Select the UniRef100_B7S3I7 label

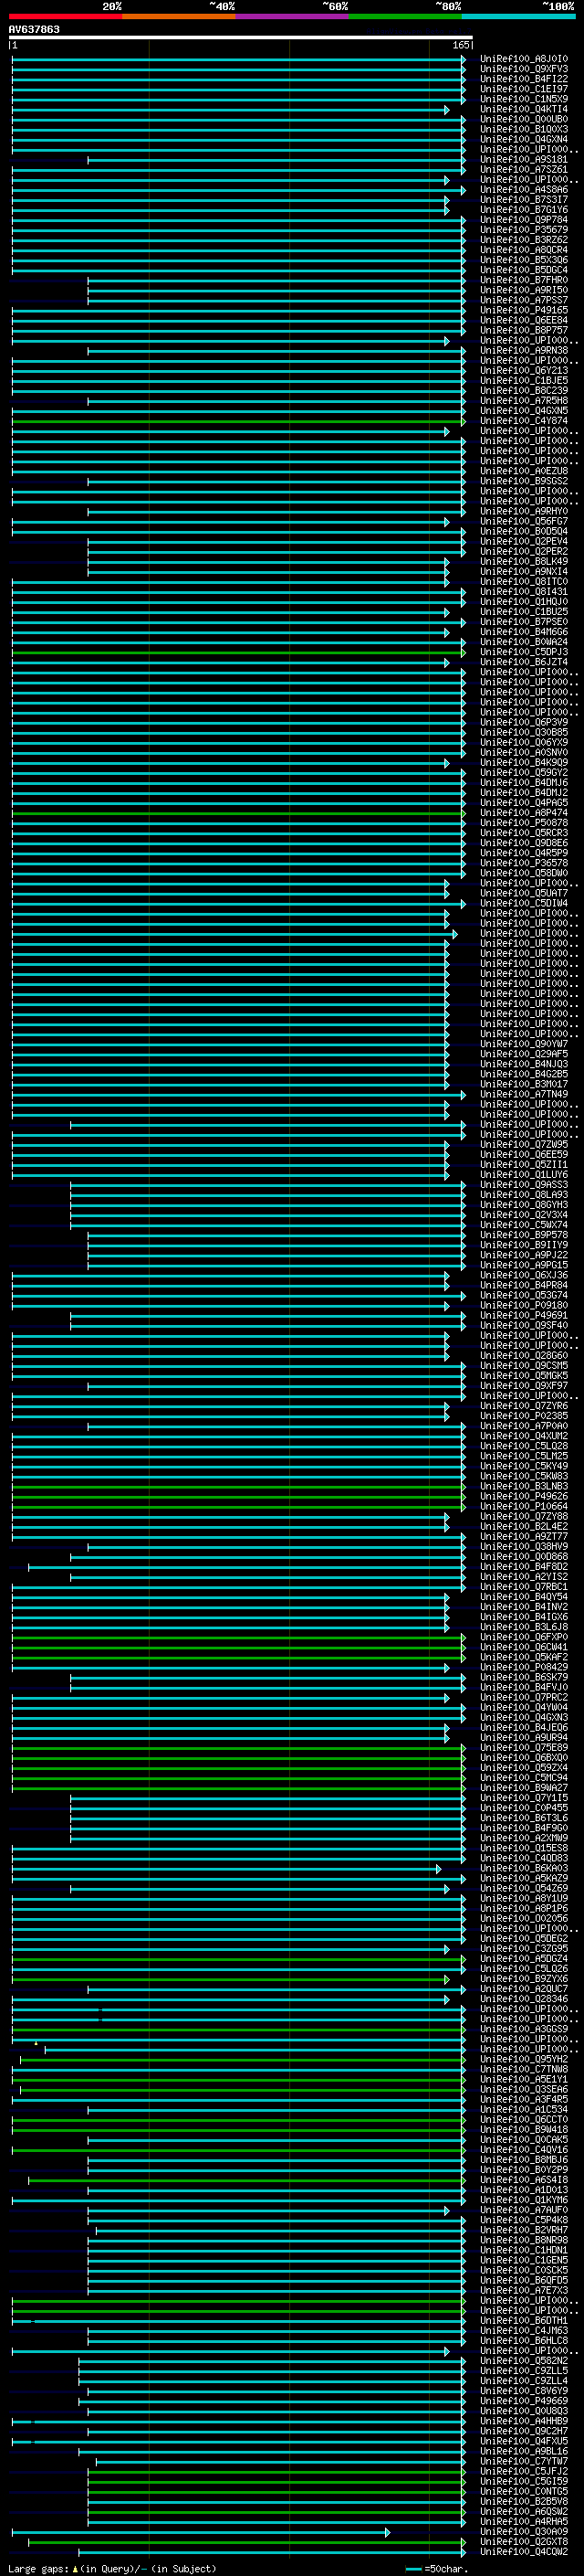point(523,199)
